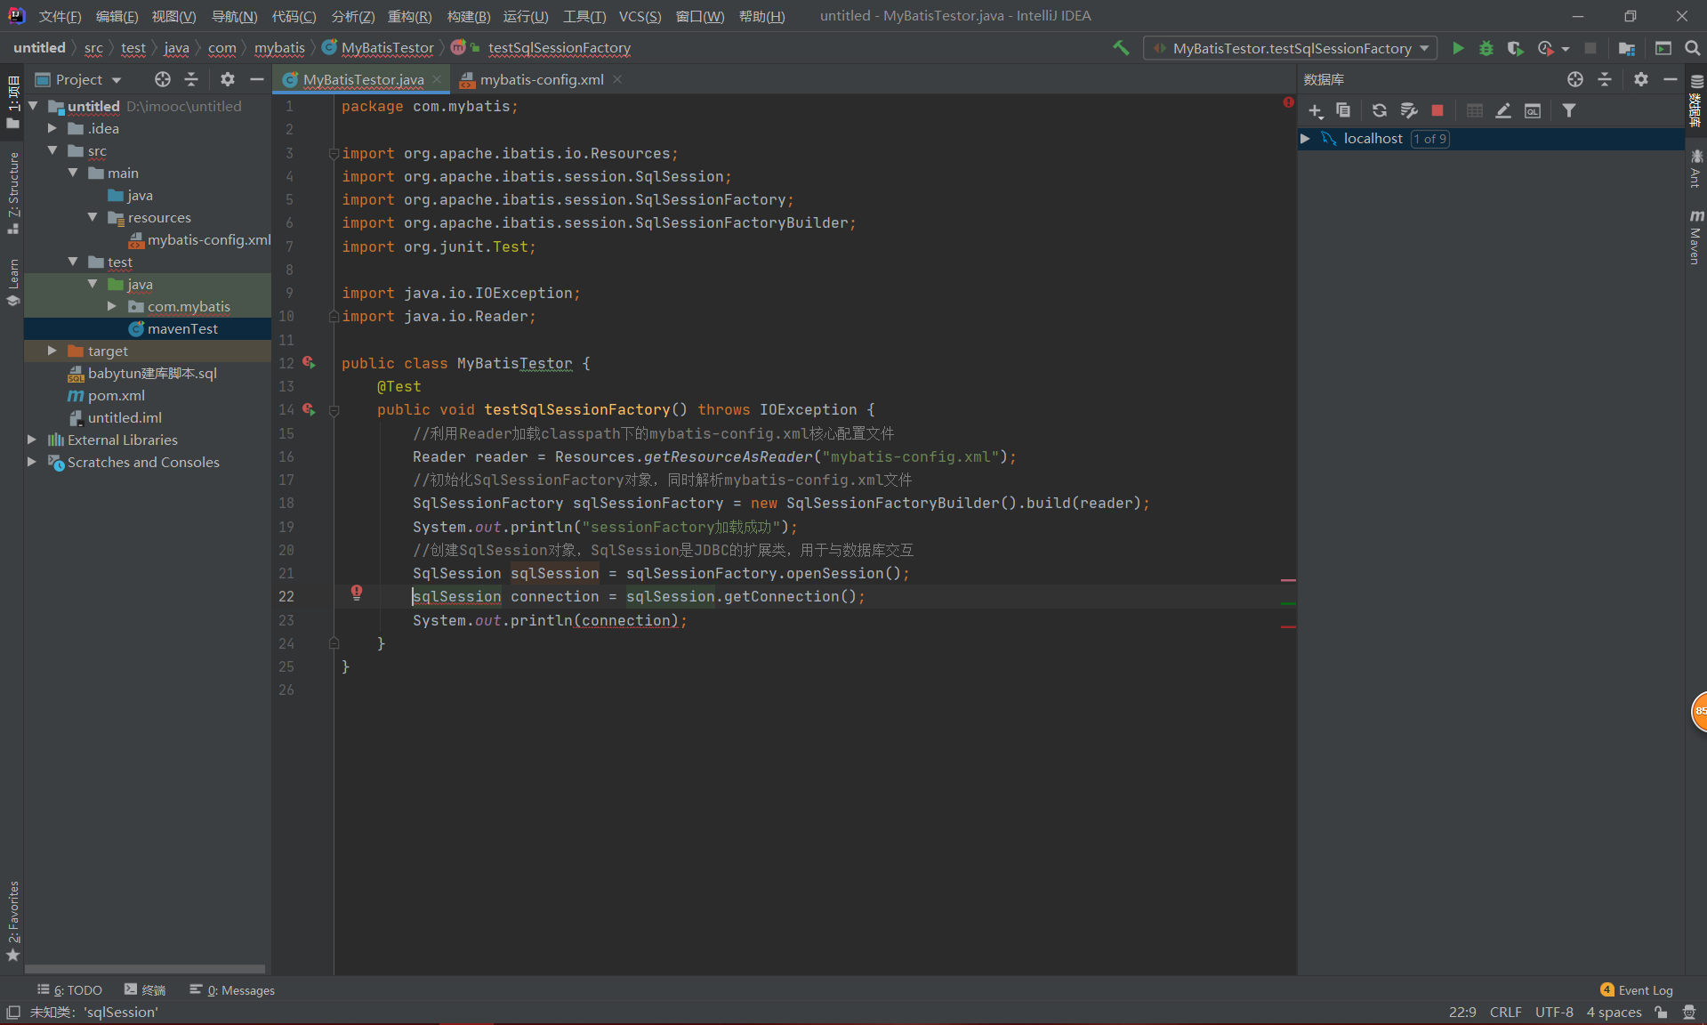Open run configuration dropdown MyBatisTestor.testSqlSessionFactory
Viewport: 1707px width, 1025px height.
tap(1291, 48)
